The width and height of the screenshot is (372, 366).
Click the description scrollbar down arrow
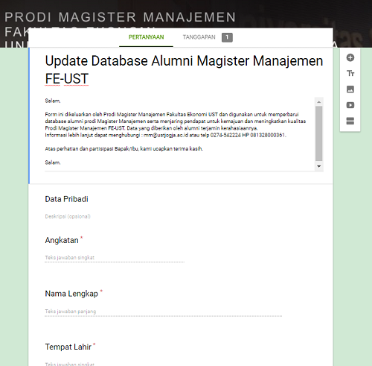[319, 166]
